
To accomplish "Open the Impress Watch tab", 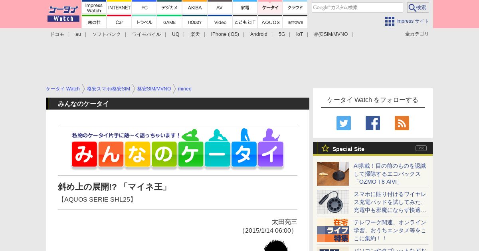I will [94, 7].
